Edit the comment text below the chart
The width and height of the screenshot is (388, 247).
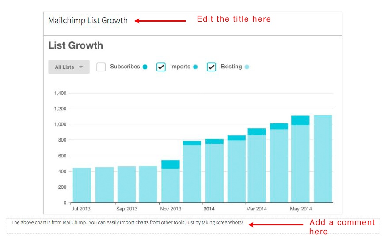point(127,222)
